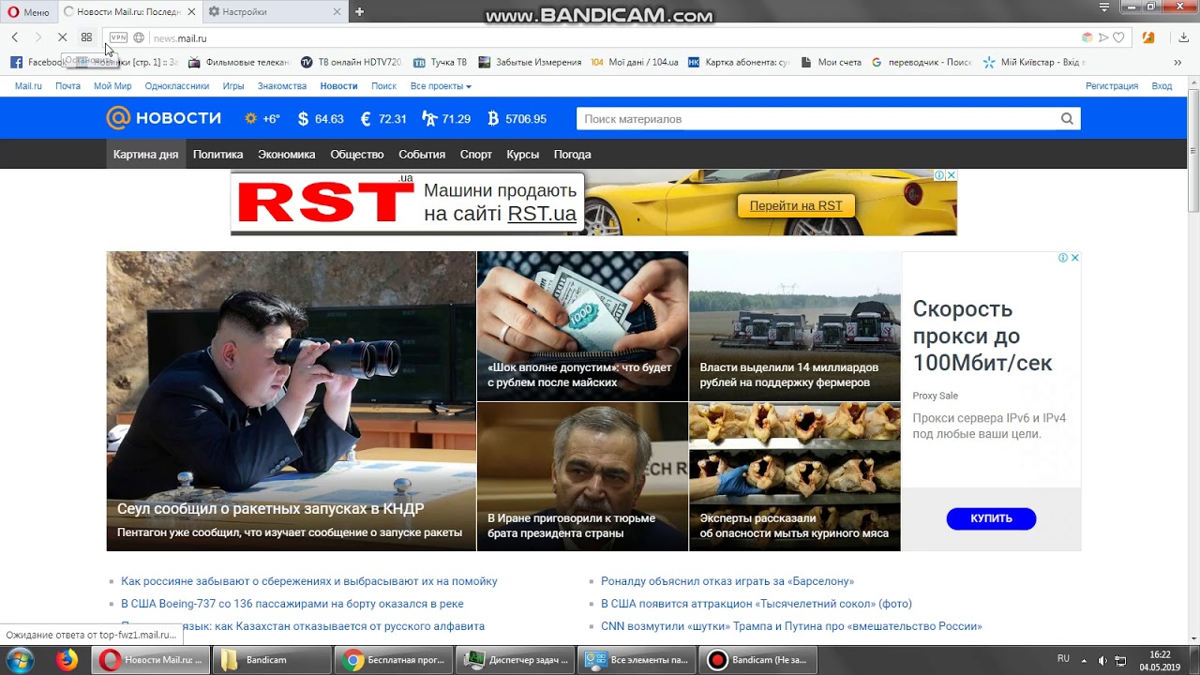The height and width of the screenshot is (675, 1200).
Task: Open the bitcoin rate 5706.95
Action: pos(517,119)
